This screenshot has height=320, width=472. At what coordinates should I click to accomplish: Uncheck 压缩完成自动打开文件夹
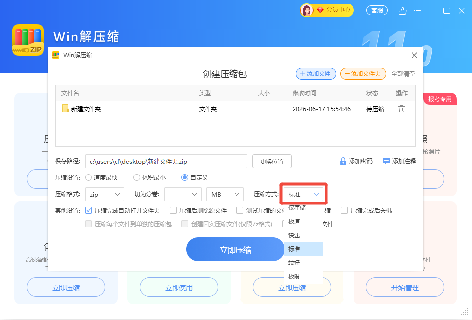(x=88, y=210)
